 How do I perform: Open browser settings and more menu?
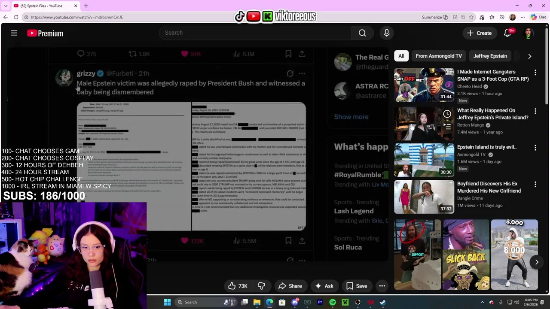click(x=522, y=17)
